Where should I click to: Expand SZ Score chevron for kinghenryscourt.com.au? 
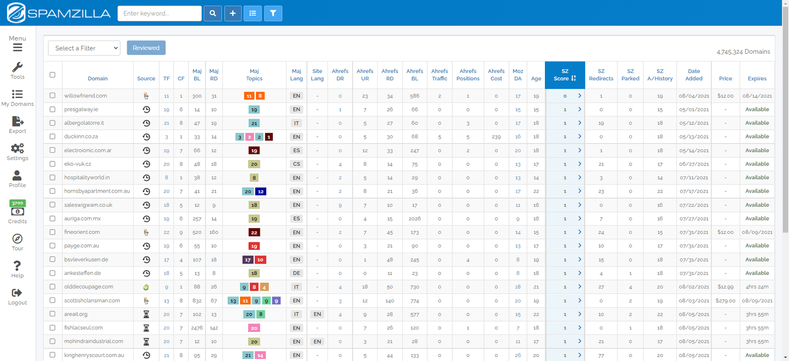point(579,355)
